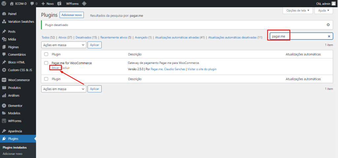Clear the pagar.me search field
The height and width of the screenshot is (158, 338).
(x=329, y=37)
